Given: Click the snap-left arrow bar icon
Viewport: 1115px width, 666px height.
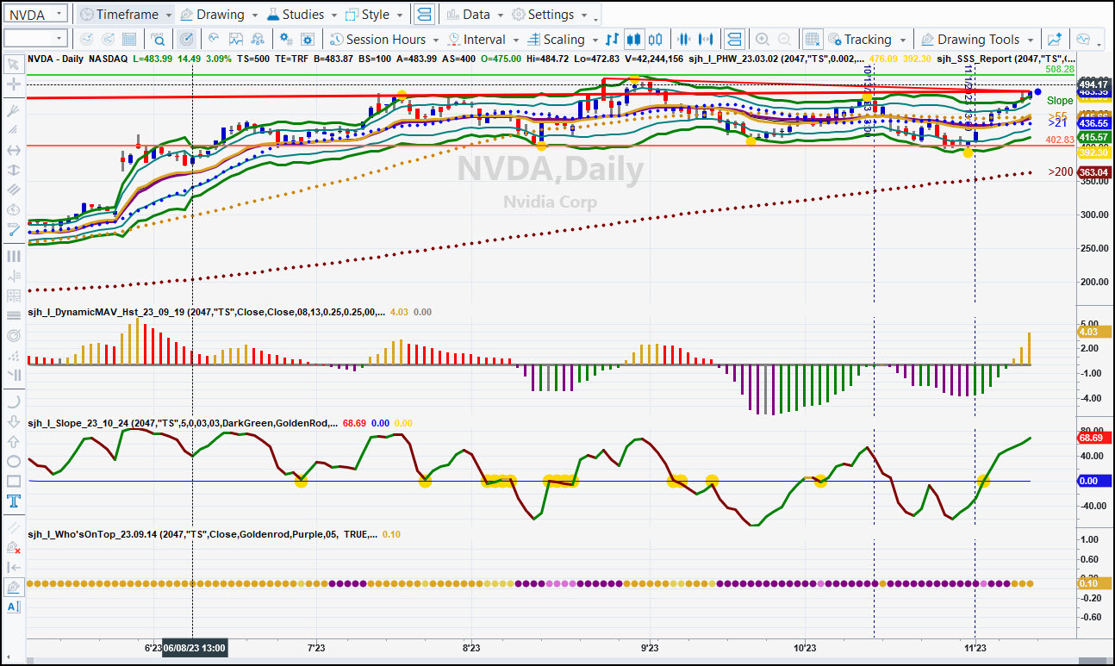Looking at the screenshot, I should [x=14, y=567].
